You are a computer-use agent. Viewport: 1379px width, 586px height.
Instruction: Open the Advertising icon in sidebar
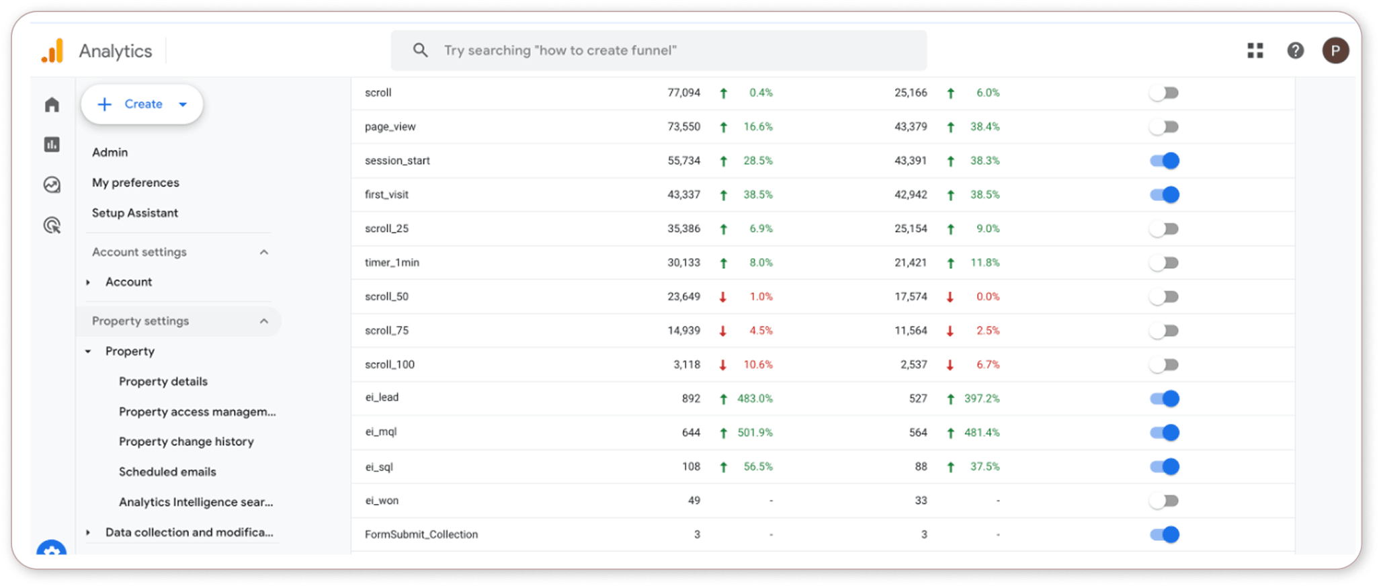(x=52, y=225)
